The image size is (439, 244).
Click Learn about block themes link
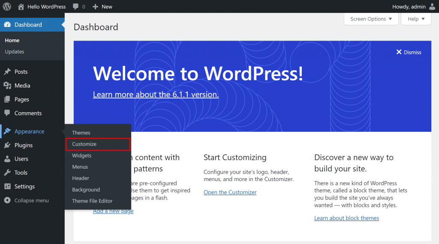click(x=346, y=218)
